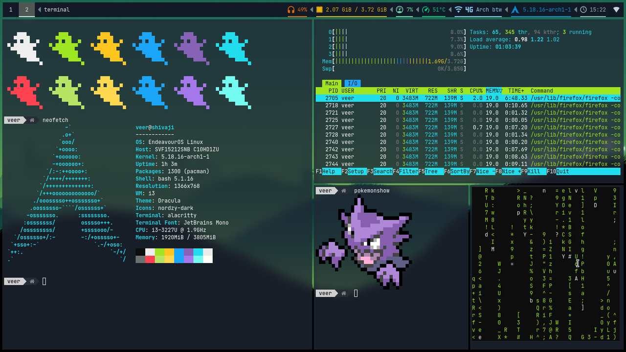Toggle F5 Tree view in htop
This screenshot has height=352, width=626.
pyautogui.click(x=431, y=172)
